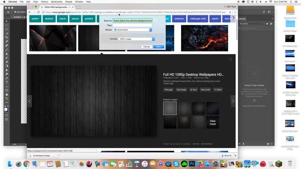Open the Chrome Edit menu
This screenshot has width=301, height=169.
pos(28,2)
